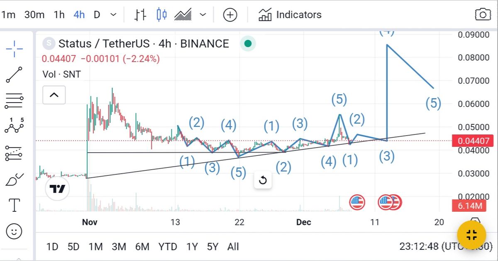Viewport: 498px width, 261px height.
Task: Click the TradingView logo on chart
Action: (57, 189)
